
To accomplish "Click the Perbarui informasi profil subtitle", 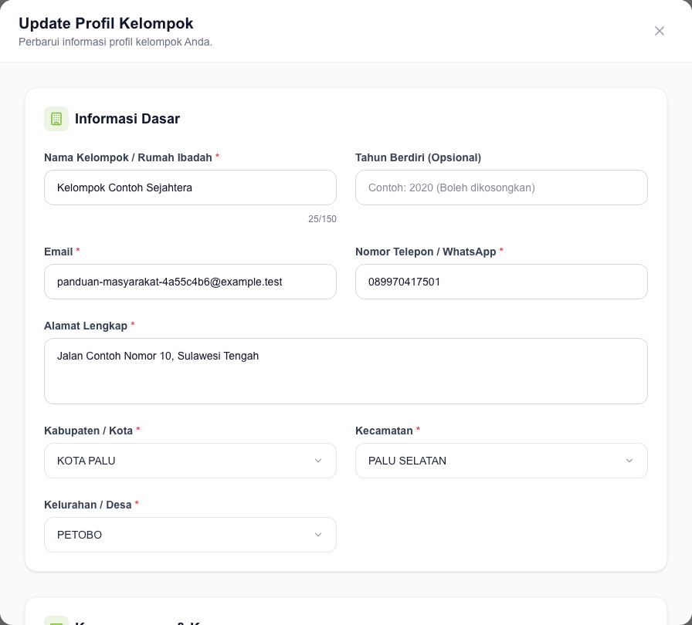I will click(x=116, y=42).
